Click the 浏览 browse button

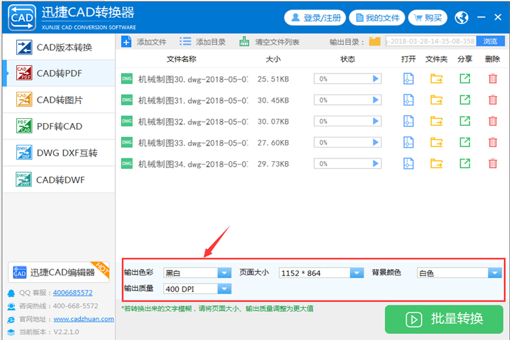click(490, 41)
